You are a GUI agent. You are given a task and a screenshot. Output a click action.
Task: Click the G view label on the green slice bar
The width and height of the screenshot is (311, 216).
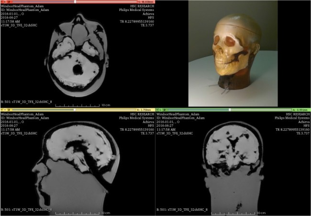pyautogui.click(x=160, y=110)
